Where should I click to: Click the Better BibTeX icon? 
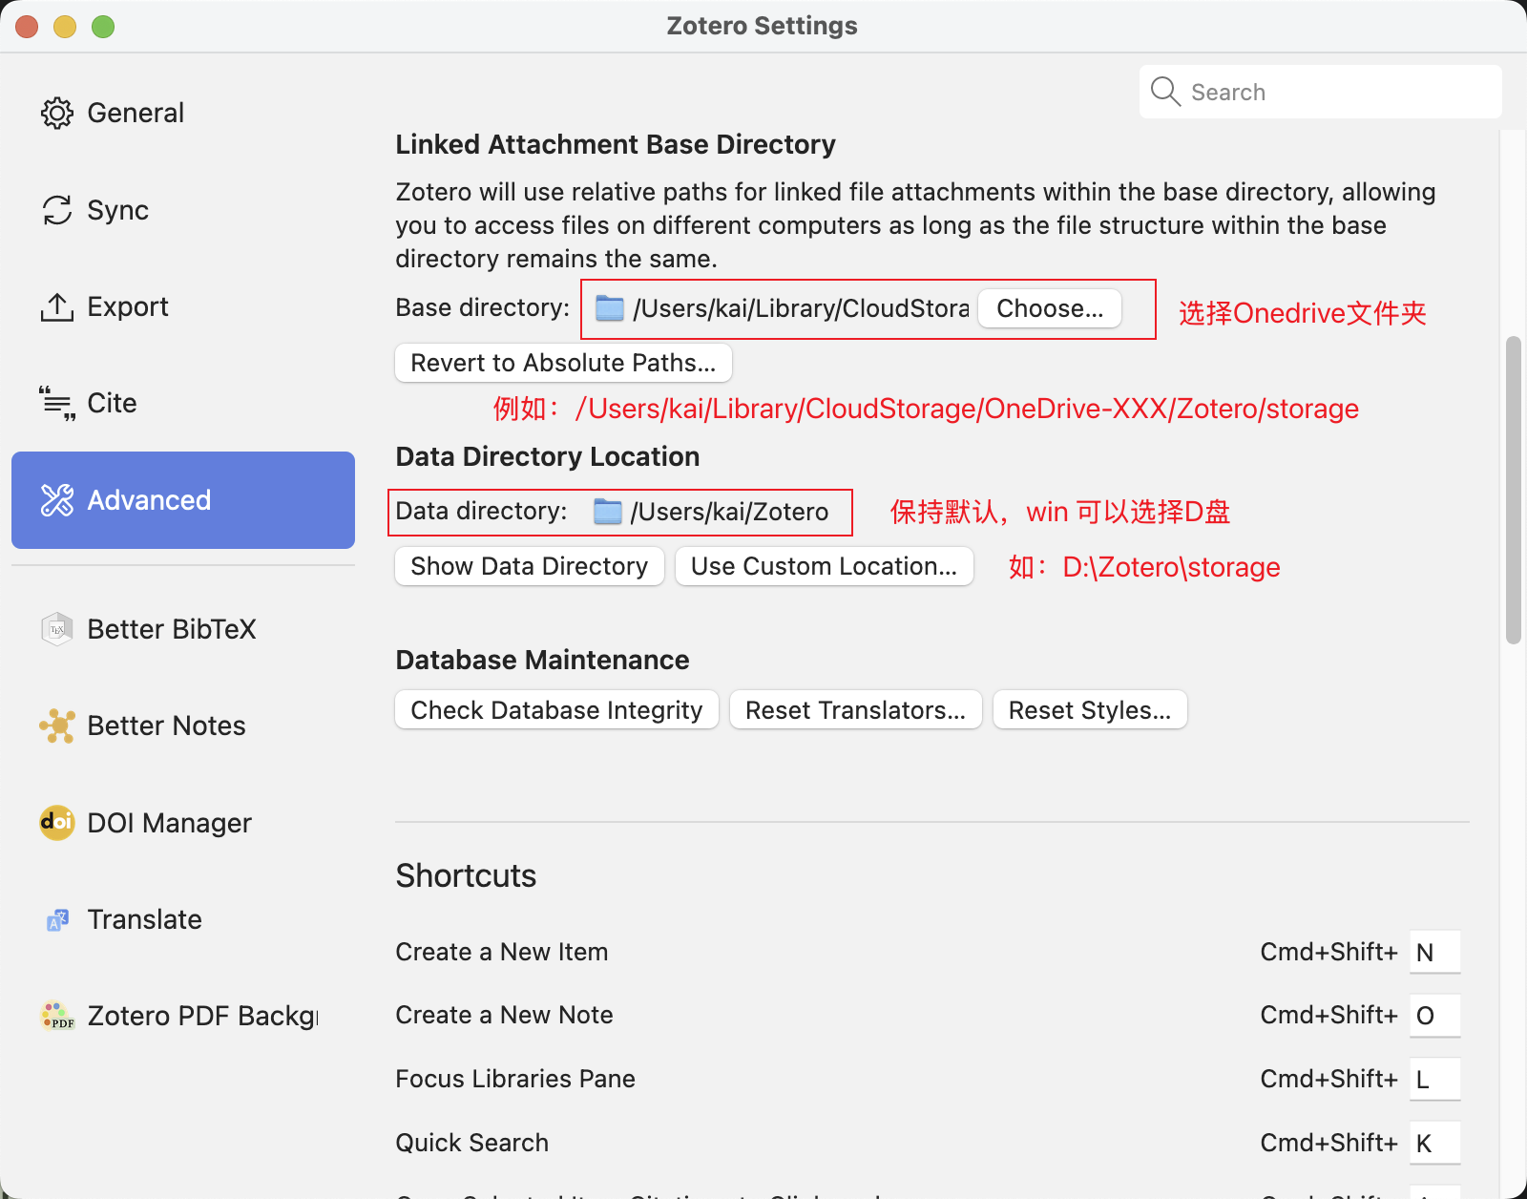[57, 629]
